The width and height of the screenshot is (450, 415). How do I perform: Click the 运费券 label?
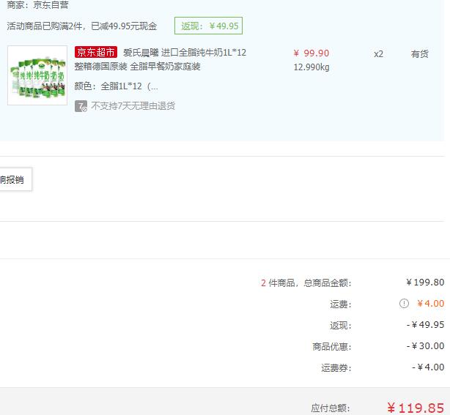pos(336,367)
